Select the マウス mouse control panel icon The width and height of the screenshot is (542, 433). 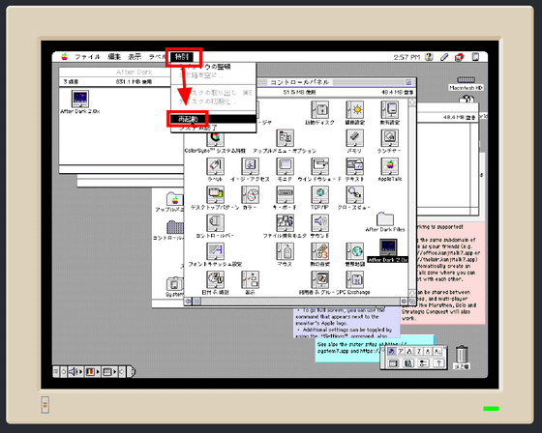click(285, 251)
